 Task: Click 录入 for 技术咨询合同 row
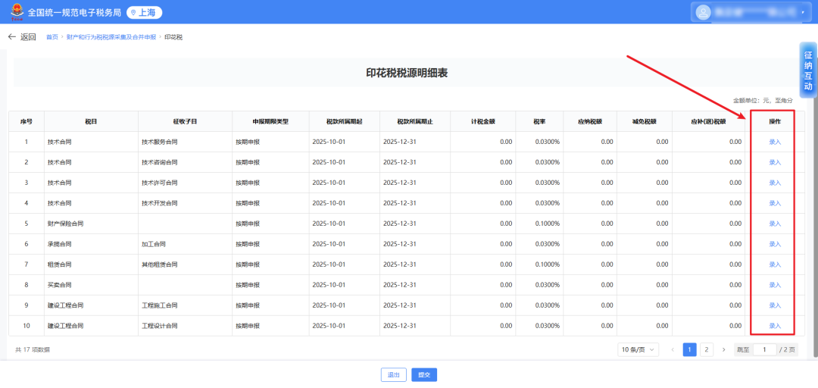(x=775, y=162)
